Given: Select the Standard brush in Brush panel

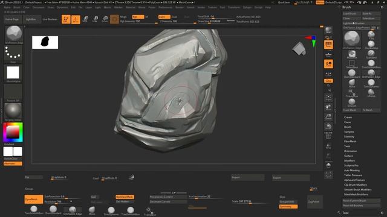Looking at the screenshot, I should click(371, 55).
